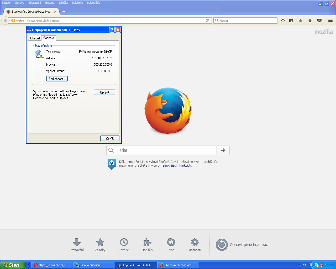Click the text Přiřazeno serverem DHCP

(x=96, y=52)
